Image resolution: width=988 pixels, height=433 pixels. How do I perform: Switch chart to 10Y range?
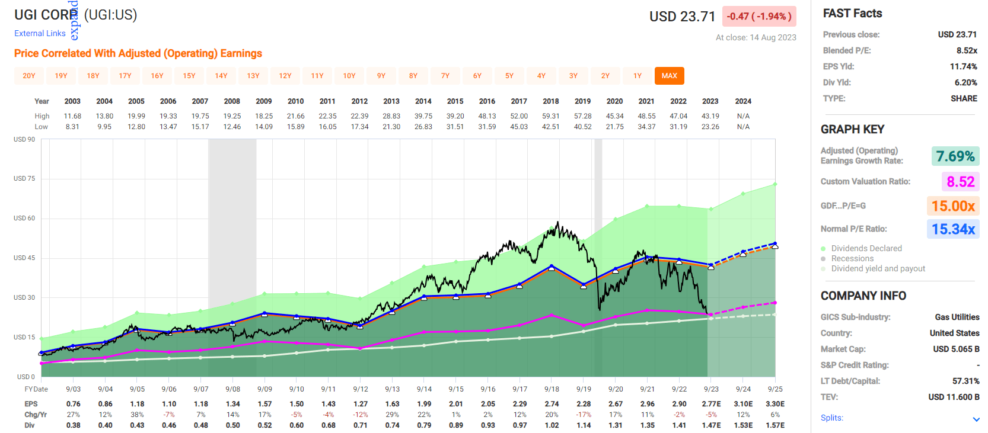click(x=349, y=76)
